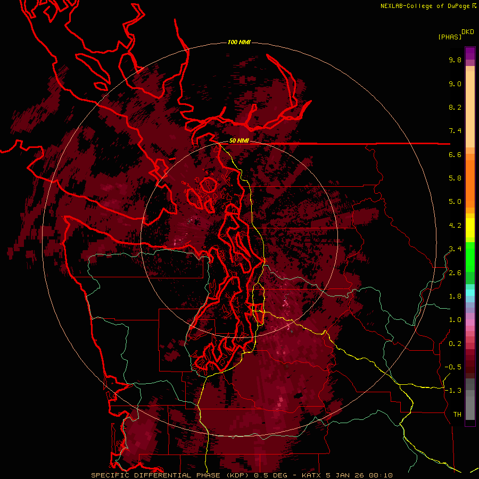The width and height of the screenshot is (479, 479).
Task: Click the 9.0 value on the color scale
Action: pyautogui.click(x=455, y=84)
